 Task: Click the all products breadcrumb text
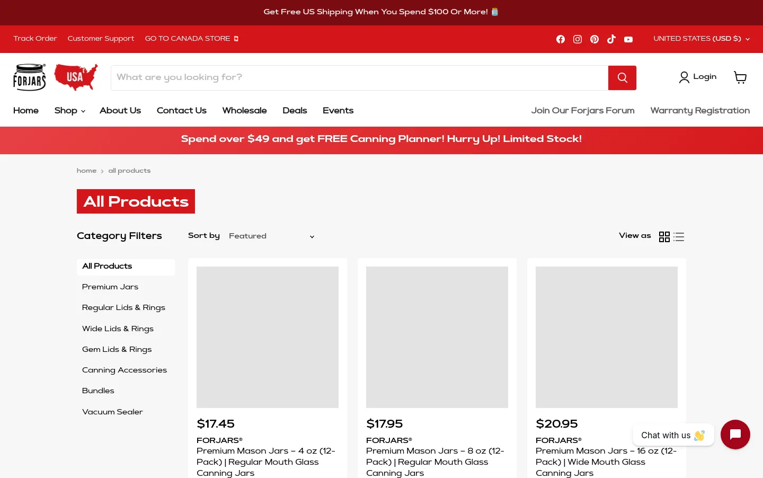pyautogui.click(x=129, y=171)
